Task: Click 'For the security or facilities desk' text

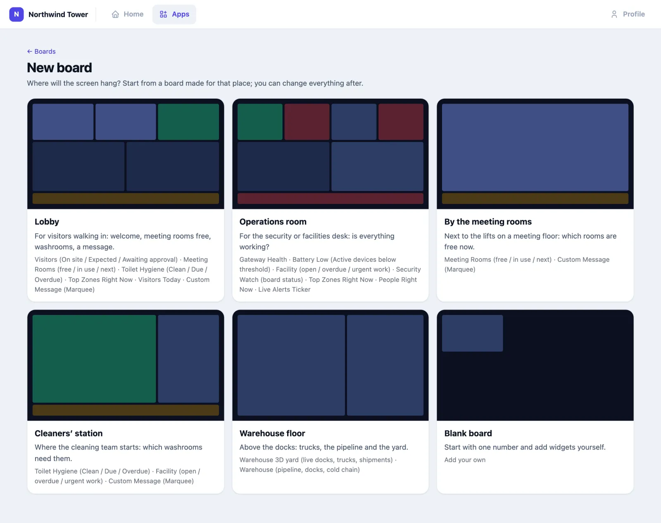Action: [x=317, y=241]
